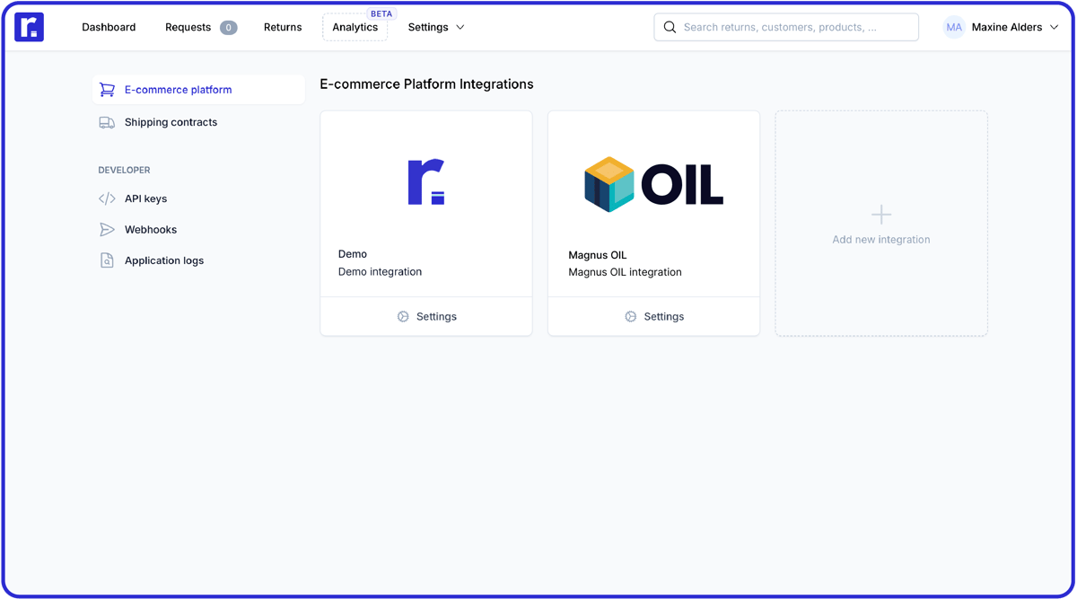Image resolution: width=1077 pixels, height=599 pixels.
Task: Click the app logo in the top-left corner
Action: pos(29,27)
